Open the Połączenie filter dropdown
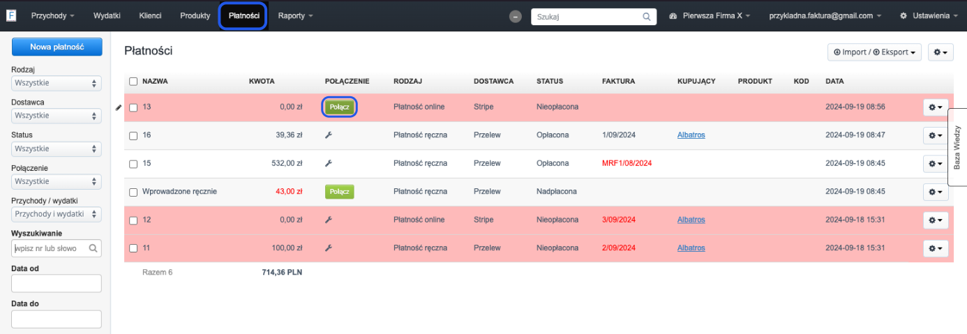 pyautogui.click(x=57, y=181)
